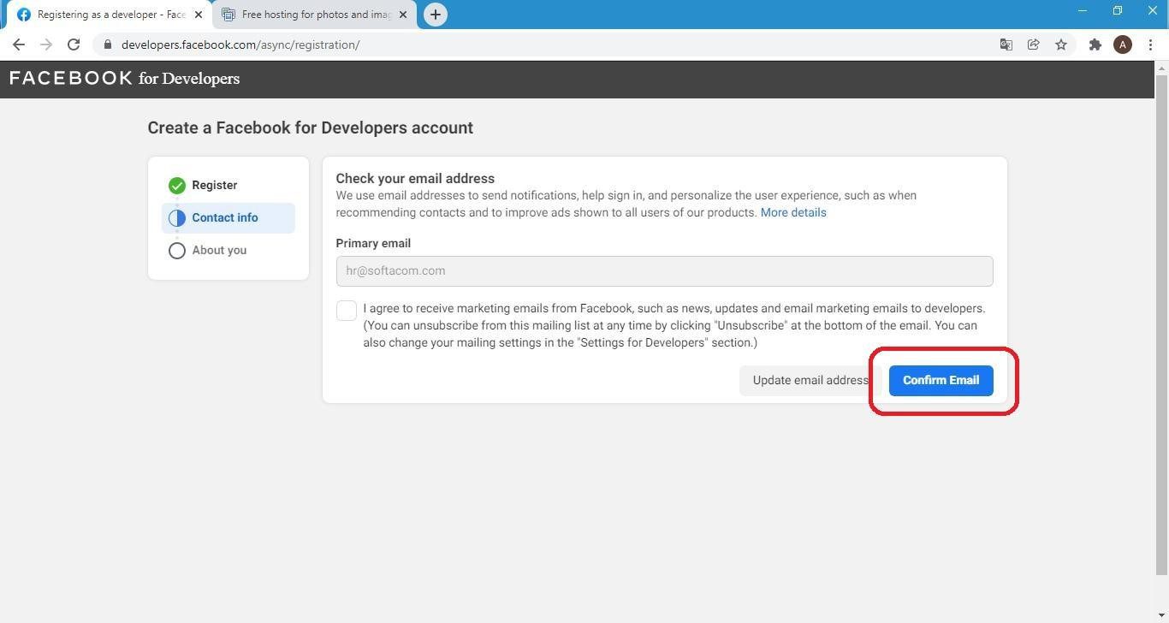Bookmark this tab with the star icon

point(1061,44)
